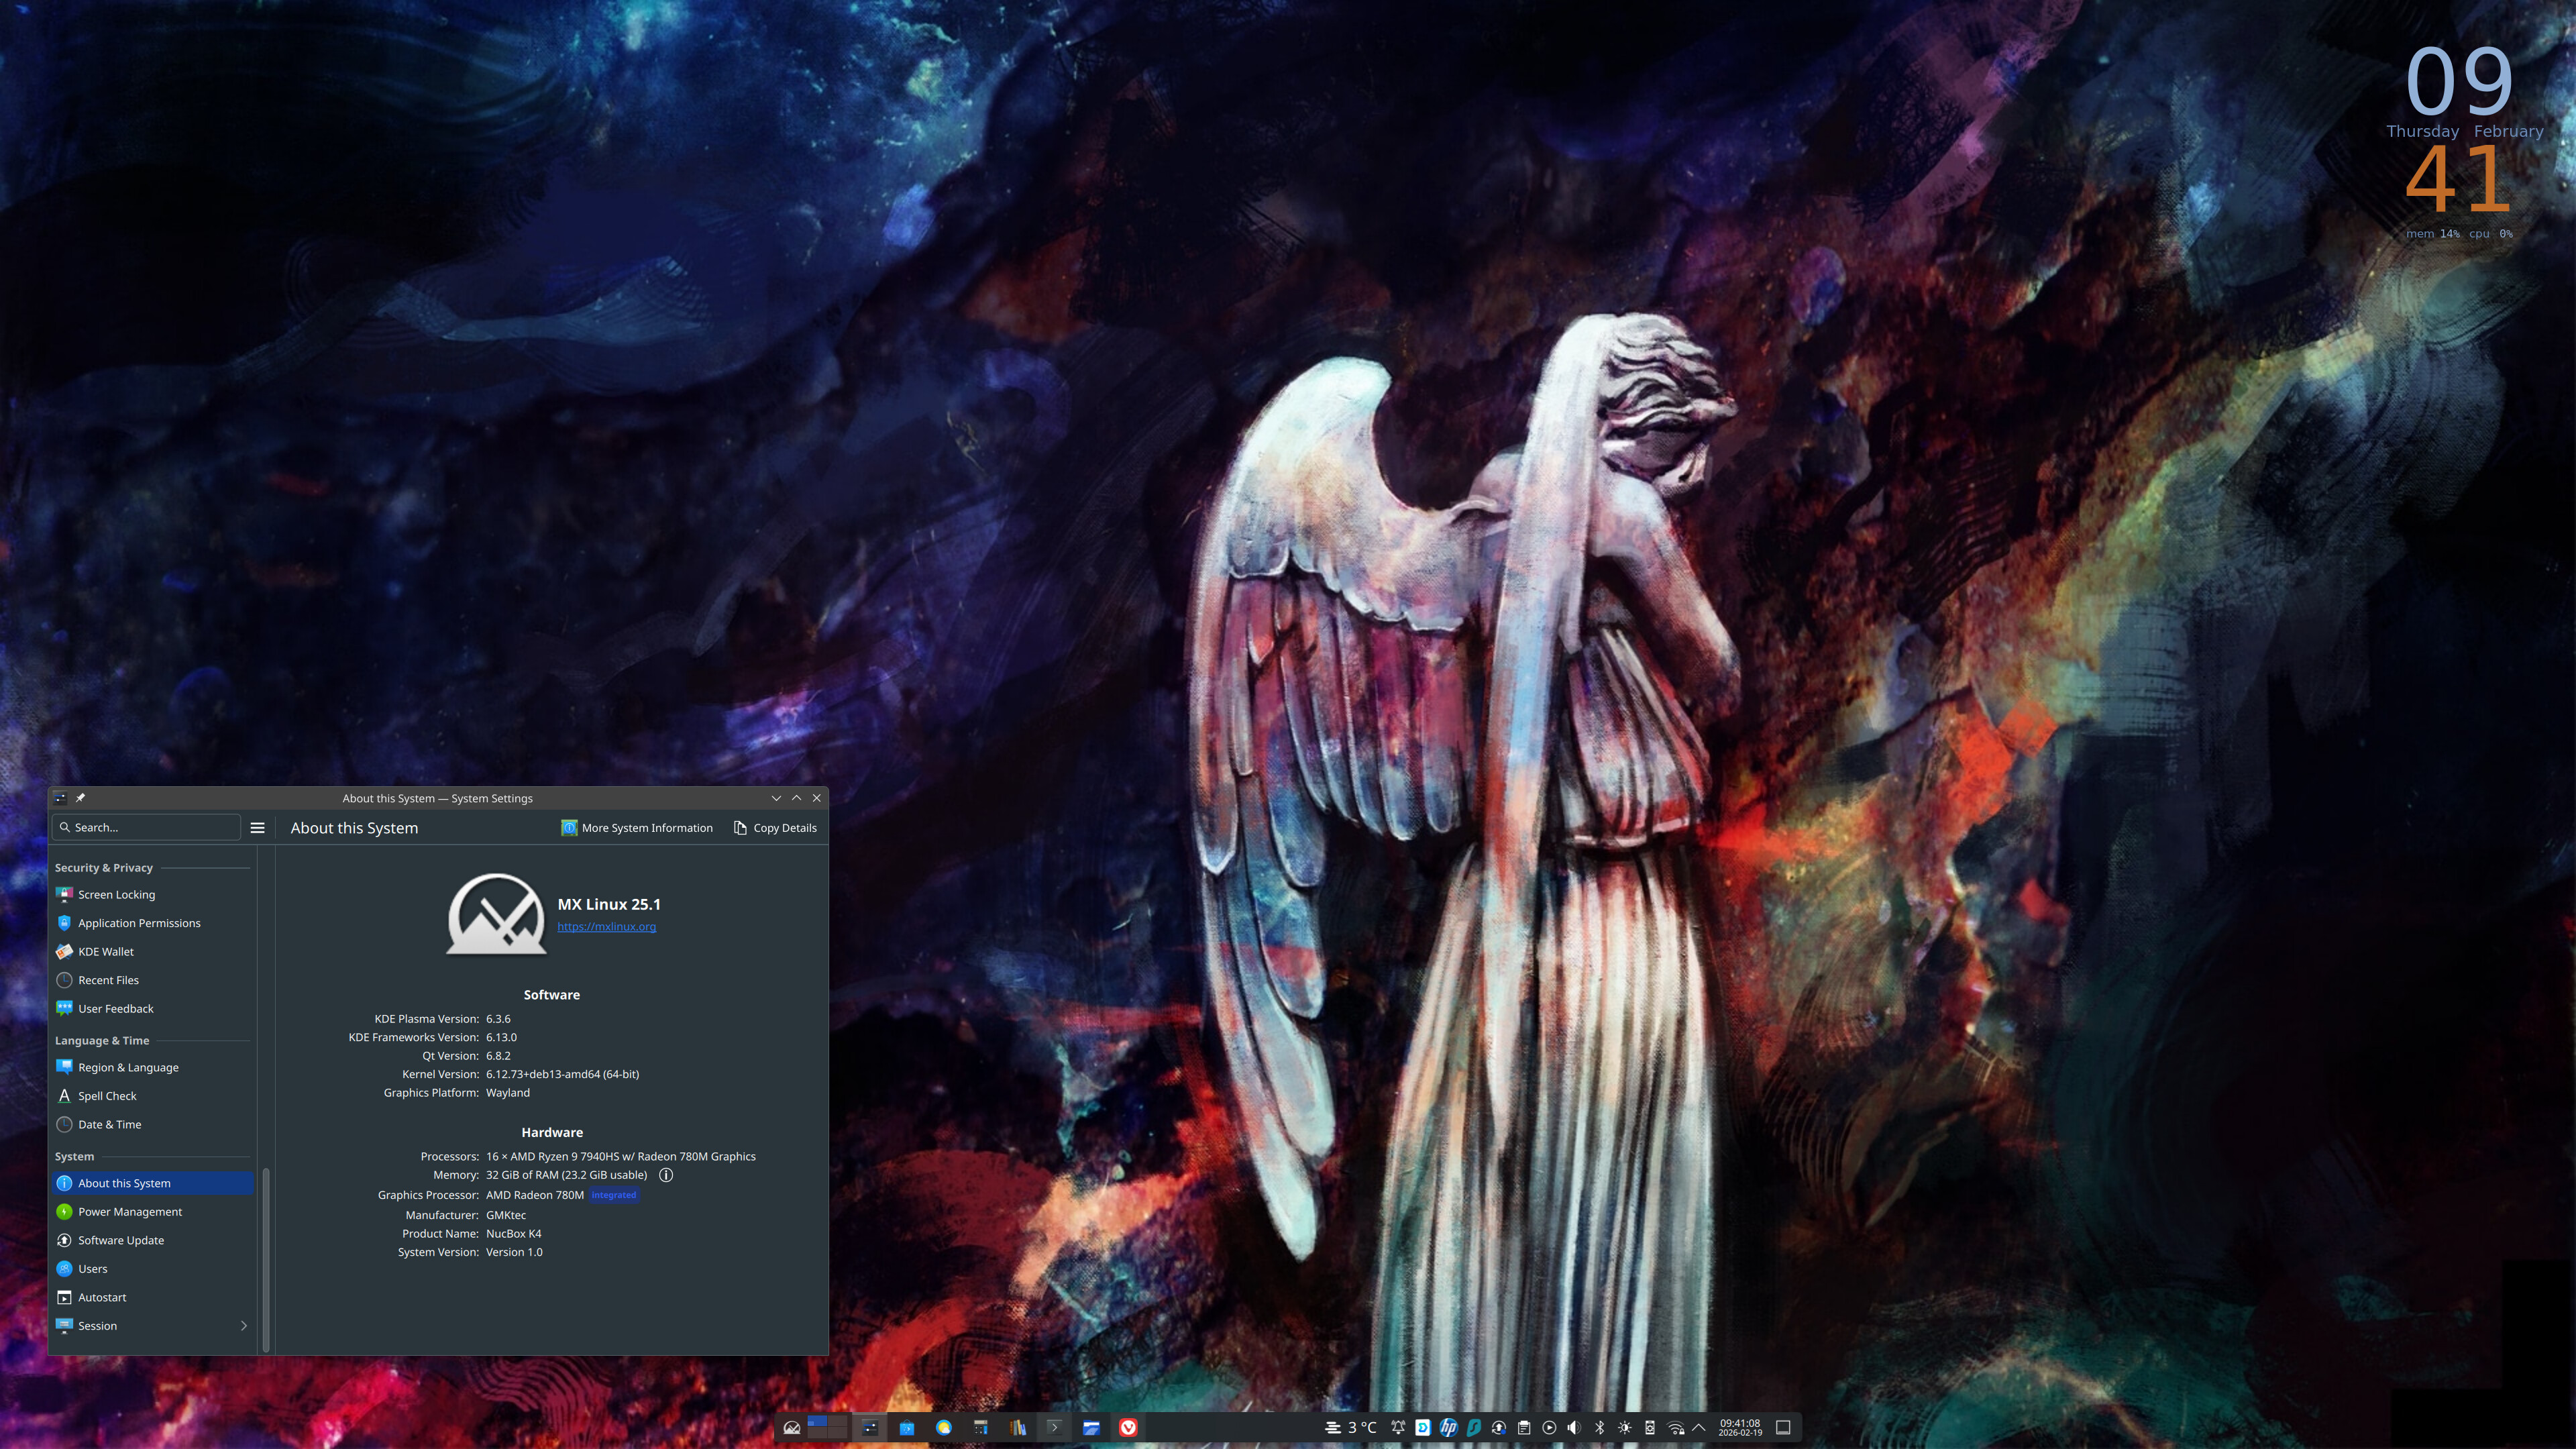The width and height of the screenshot is (2576, 1449).
Task: Open the Date & Time settings
Action: 109,1125
